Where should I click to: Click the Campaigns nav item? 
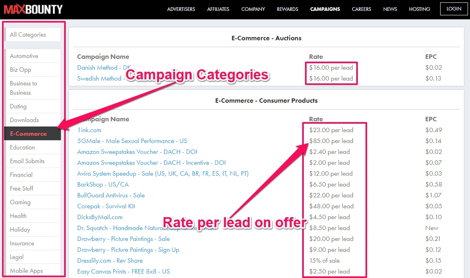[325, 9]
